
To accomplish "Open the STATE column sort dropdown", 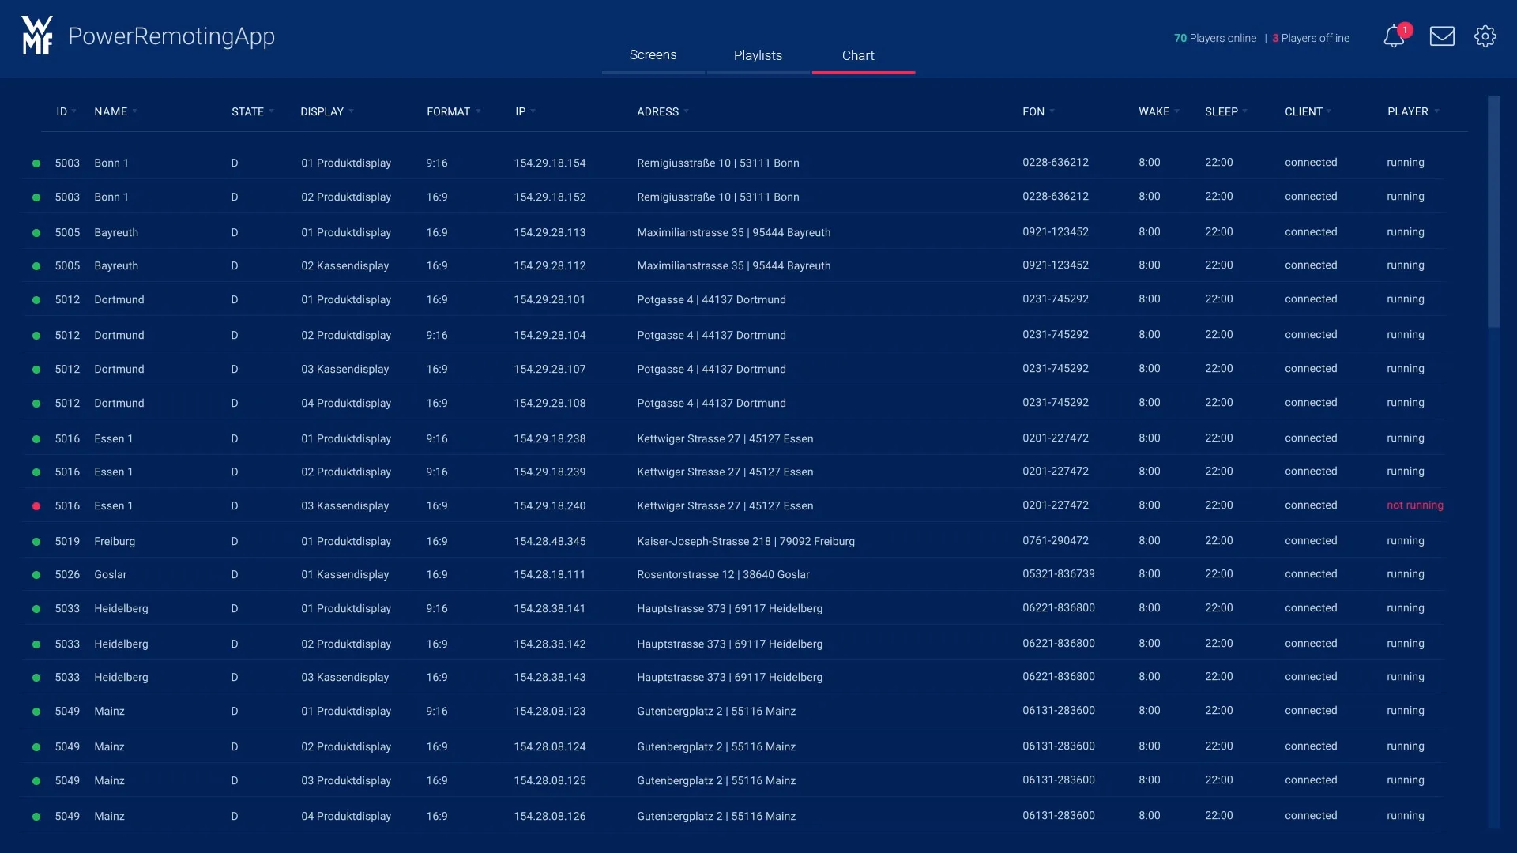I will 272,111.
